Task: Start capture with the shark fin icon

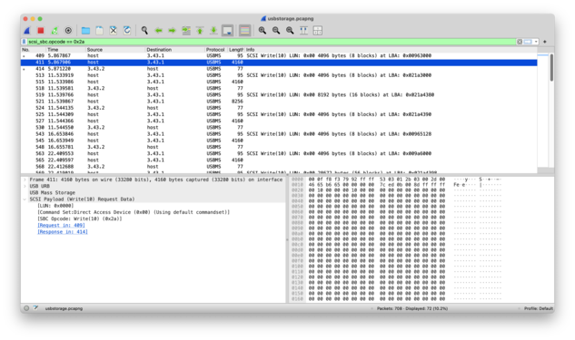Action: pyautogui.click(x=27, y=31)
